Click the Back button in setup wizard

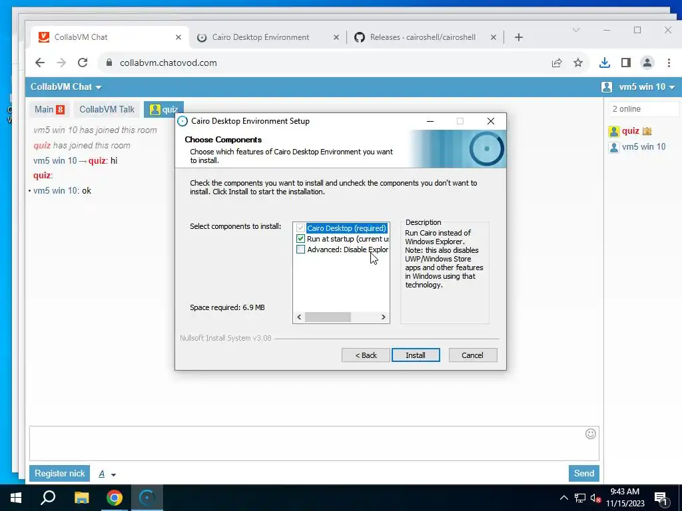tap(366, 355)
